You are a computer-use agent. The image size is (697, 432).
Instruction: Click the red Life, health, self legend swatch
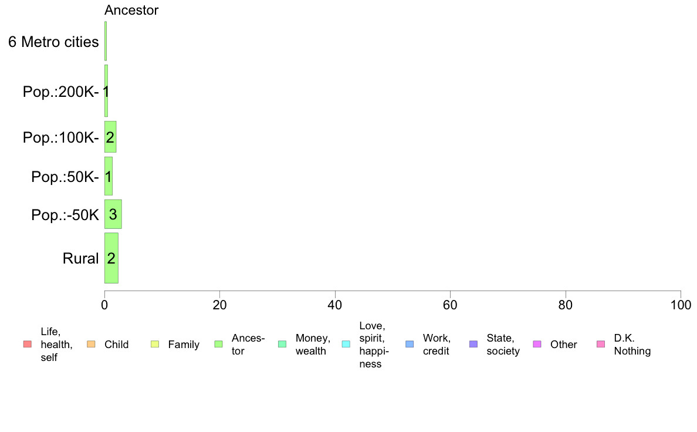click(28, 345)
